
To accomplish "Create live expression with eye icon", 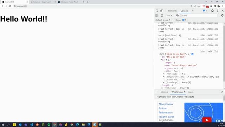I will 177,16.
